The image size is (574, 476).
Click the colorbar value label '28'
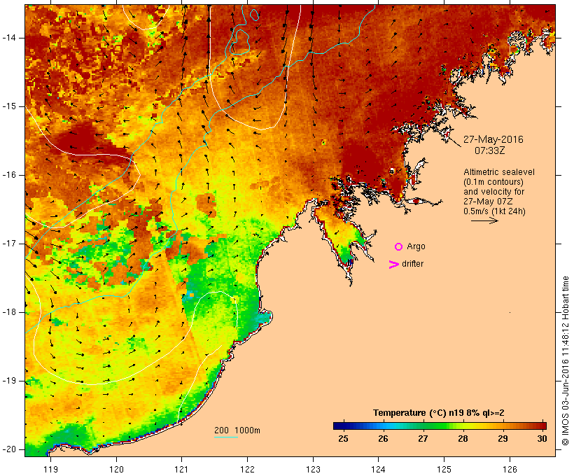[463, 439]
